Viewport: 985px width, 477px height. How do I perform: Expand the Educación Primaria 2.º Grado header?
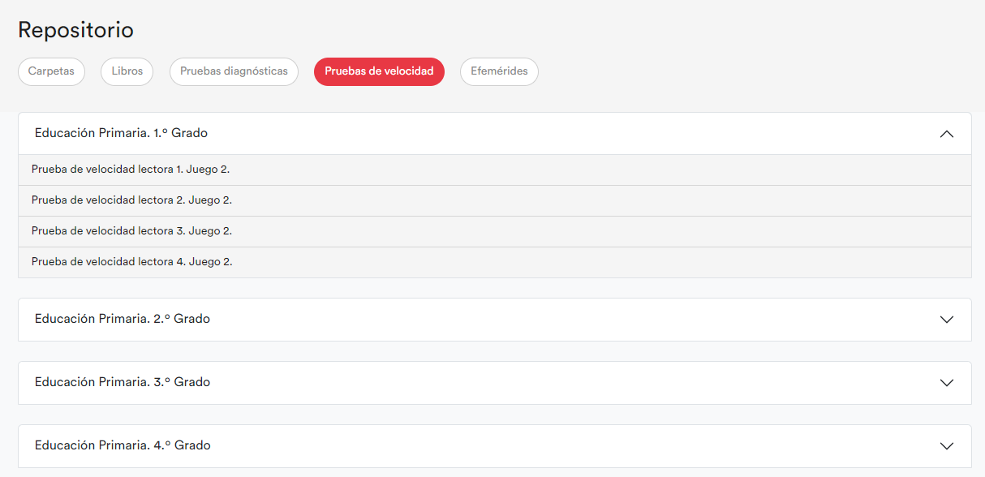coord(122,319)
